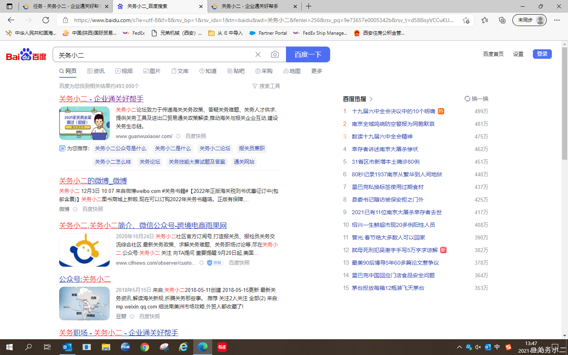This screenshot has height=355, width=568.
Task: Click the browser Refresh button
Action: pos(46,20)
